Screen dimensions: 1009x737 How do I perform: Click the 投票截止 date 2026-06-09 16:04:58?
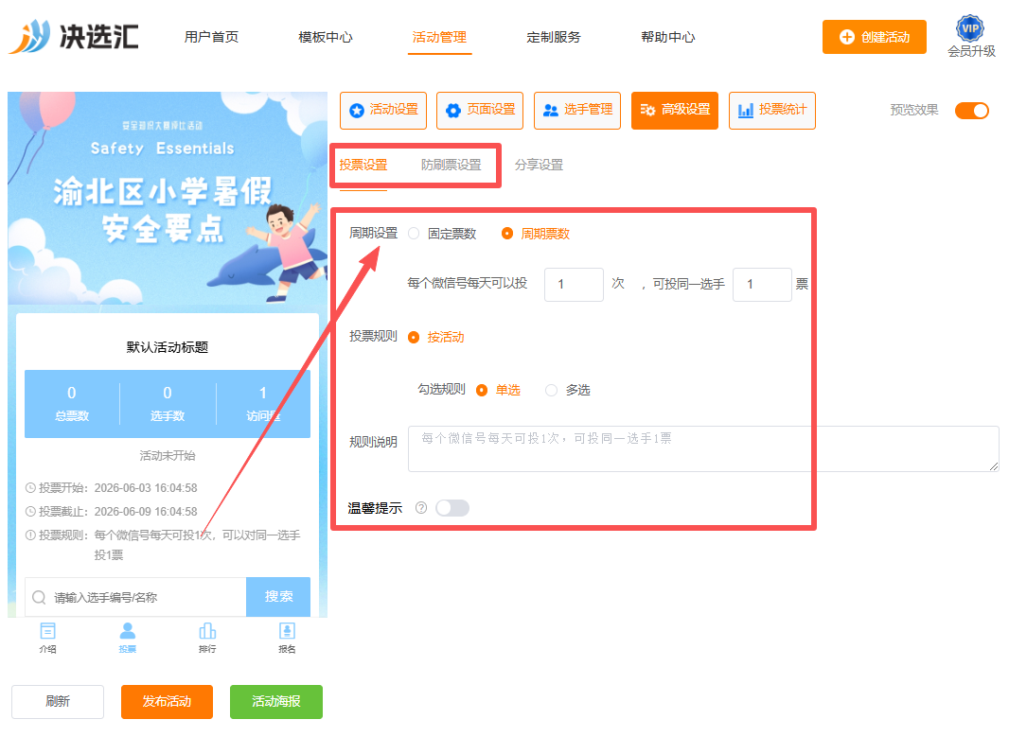[x=146, y=512]
